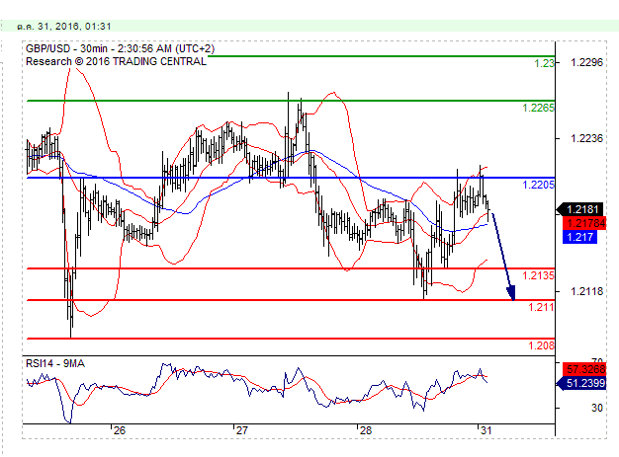Click 'Research © 2016 TRADING CENTRAL' text
The image size is (619, 457).
click(116, 62)
